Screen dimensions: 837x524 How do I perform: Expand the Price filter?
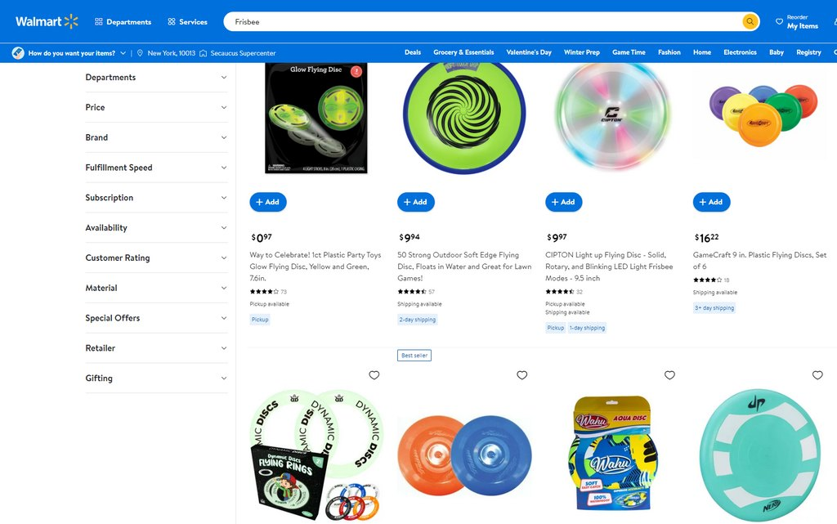click(156, 107)
